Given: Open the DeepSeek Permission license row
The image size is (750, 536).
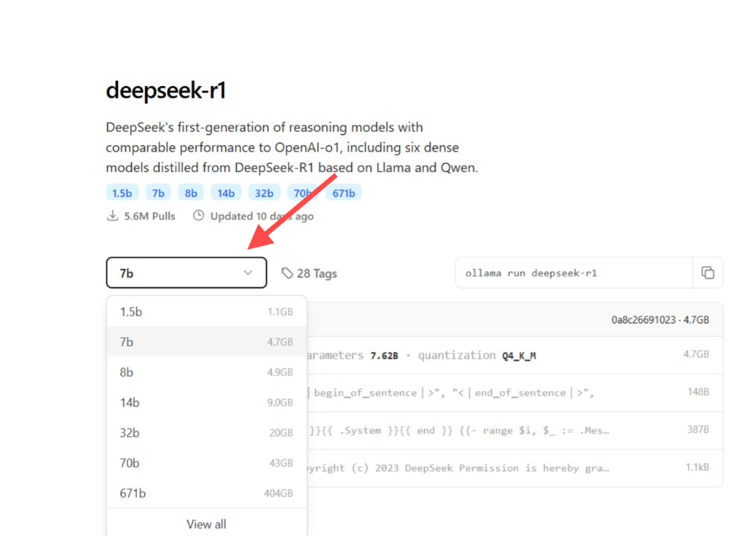Looking at the screenshot, I should point(515,467).
